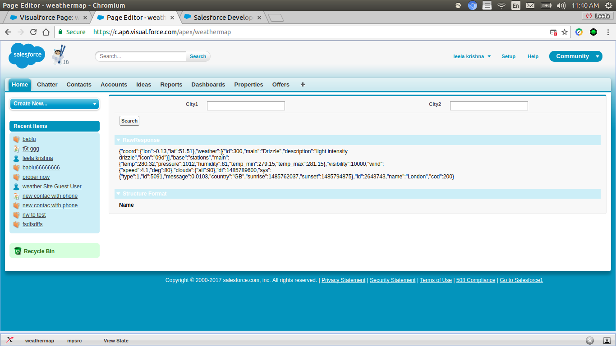Open a new browser tab
This screenshot has height=346, width=616.
pyautogui.click(x=276, y=18)
